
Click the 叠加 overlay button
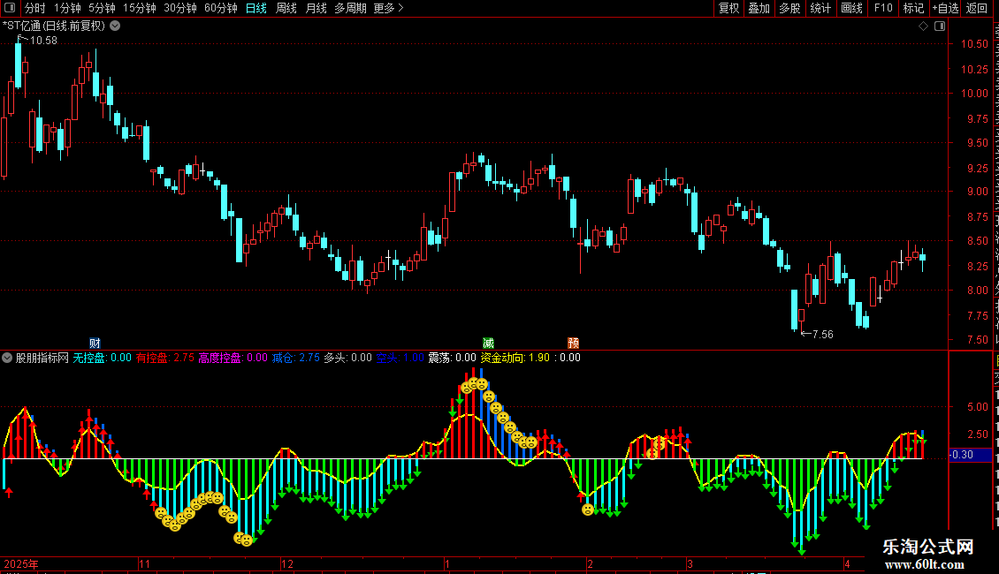(x=759, y=8)
